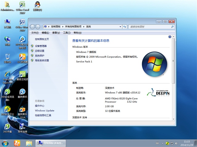Expand the arrow after 控制面板 breadcrumb

click(63, 27)
